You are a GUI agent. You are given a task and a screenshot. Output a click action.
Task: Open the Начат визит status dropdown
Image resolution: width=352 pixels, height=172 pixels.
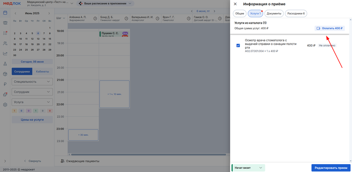click(x=248, y=168)
